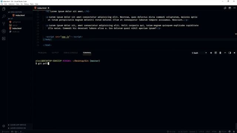237x133 pixels.
Task: Open the notifications bell in status bar
Action: click(x=234, y=132)
